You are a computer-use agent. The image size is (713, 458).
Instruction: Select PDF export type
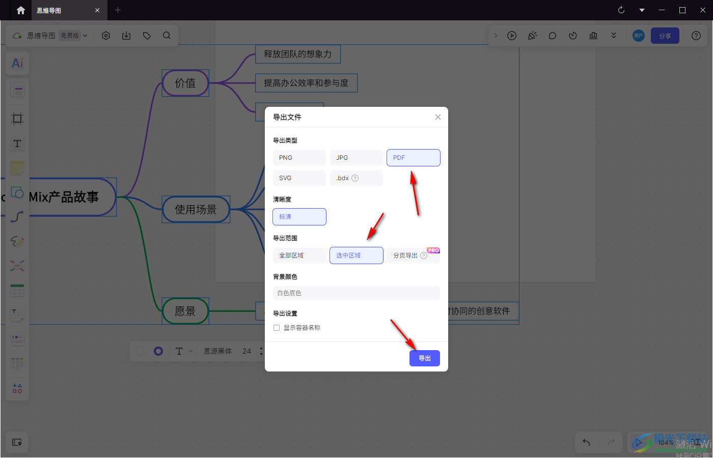[414, 158]
